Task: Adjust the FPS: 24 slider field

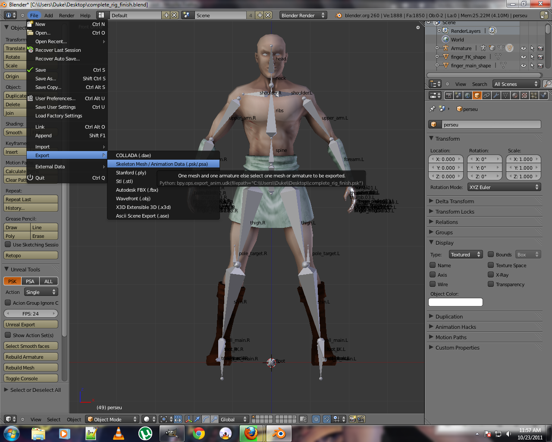Action: (31, 314)
